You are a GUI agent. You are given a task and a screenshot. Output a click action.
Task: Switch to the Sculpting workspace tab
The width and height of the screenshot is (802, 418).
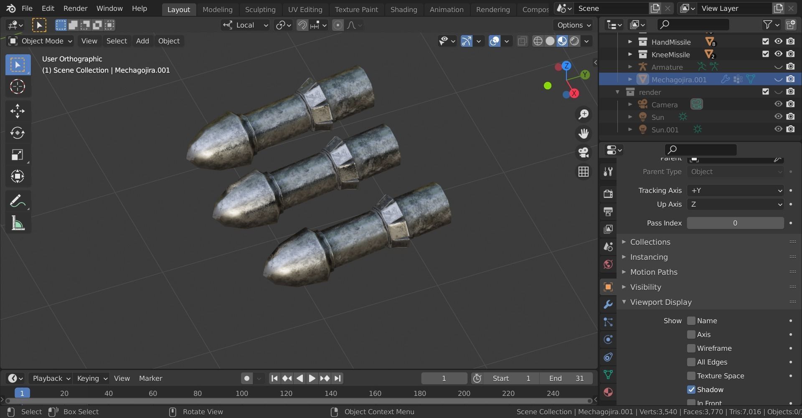[260, 9]
